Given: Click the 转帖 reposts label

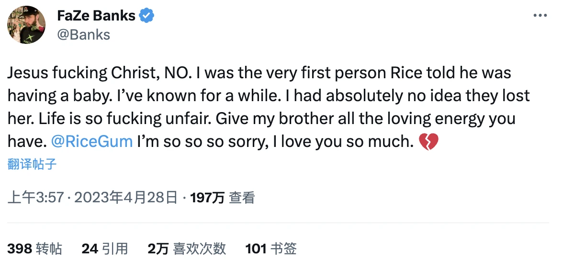Looking at the screenshot, I should pyautogui.click(x=49, y=249).
